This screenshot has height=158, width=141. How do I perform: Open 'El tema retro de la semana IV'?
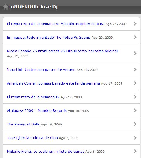pyautogui.click(x=33, y=97)
